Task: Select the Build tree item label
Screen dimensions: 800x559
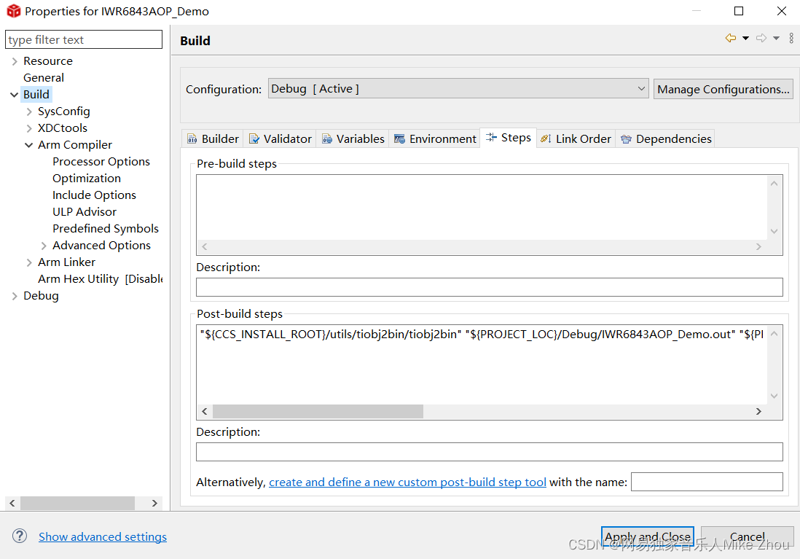Action: pyautogui.click(x=36, y=95)
